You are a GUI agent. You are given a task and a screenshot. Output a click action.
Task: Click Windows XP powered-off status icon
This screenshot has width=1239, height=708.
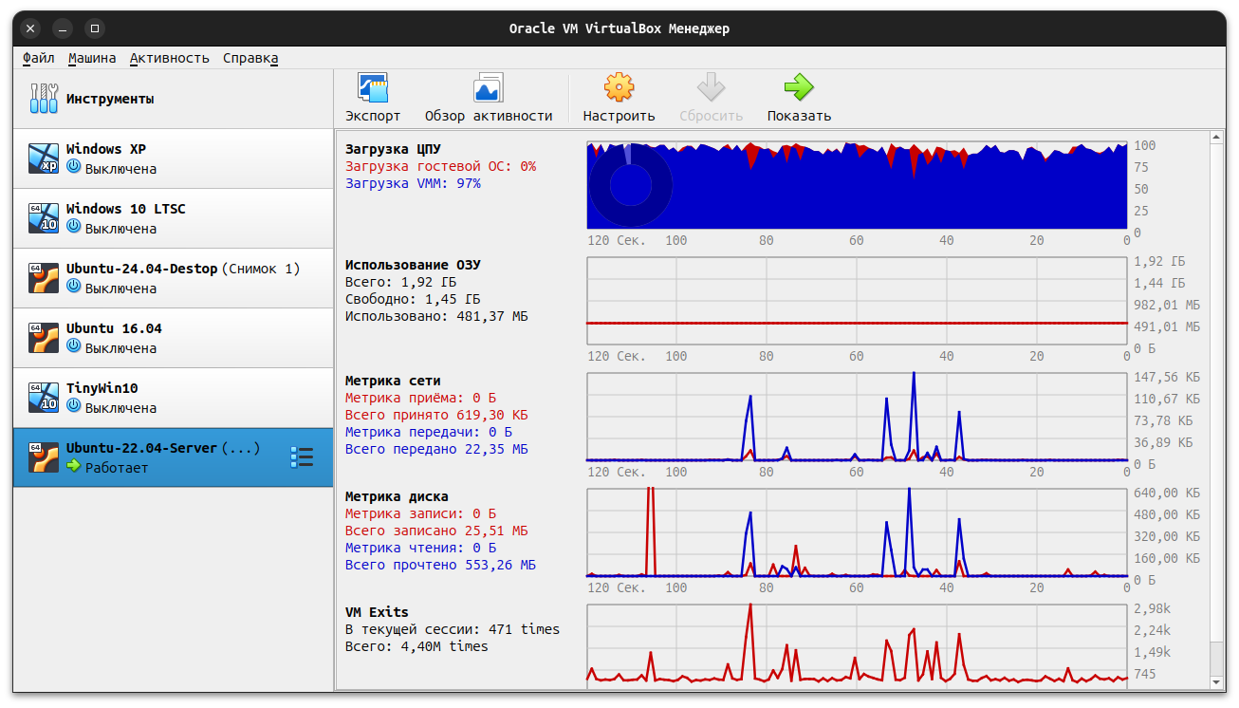tap(74, 167)
